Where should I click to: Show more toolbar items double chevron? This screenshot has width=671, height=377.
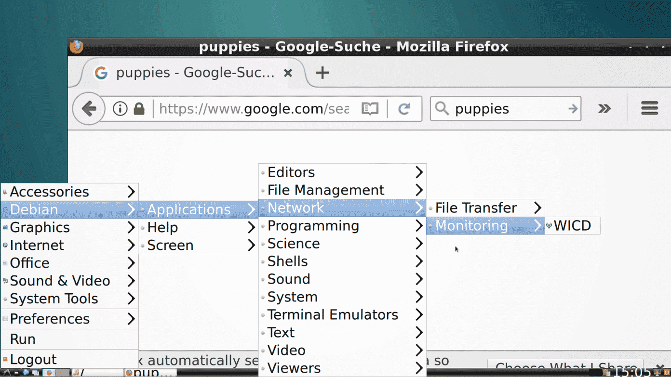[x=604, y=109]
